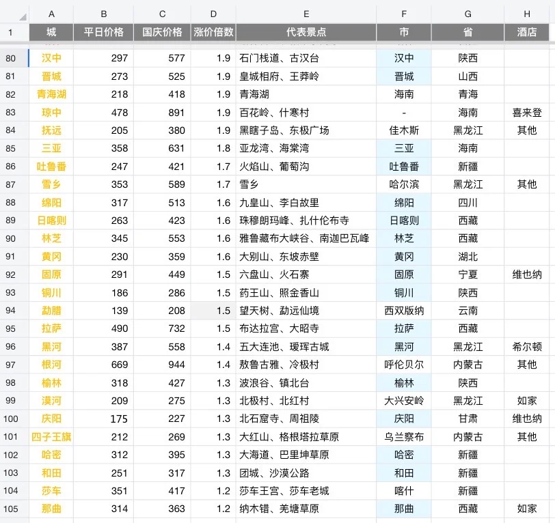The width and height of the screenshot is (555, 523).
Task: Click the select-all corner triangle
Action: point(23,17)
